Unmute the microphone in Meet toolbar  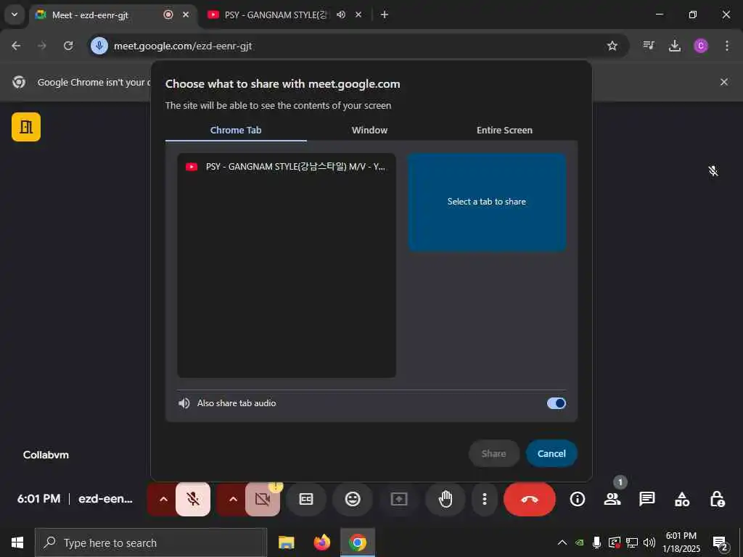pyautogui.click(x=193, y=499)
